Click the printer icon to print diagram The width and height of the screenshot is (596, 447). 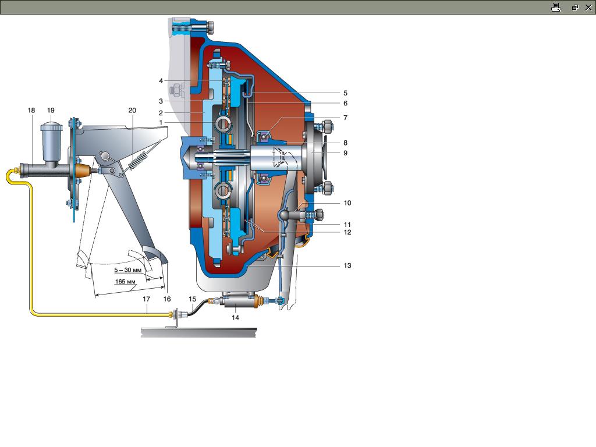(556, 8)
